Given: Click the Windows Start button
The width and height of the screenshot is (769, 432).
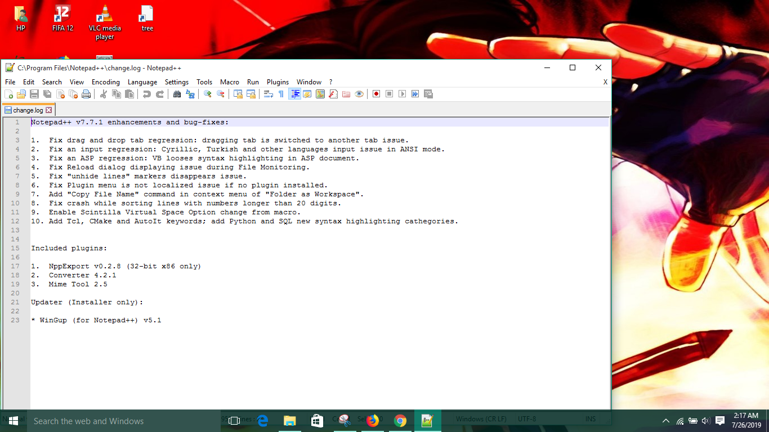Looking at the screenshot, I should (13, 421).
